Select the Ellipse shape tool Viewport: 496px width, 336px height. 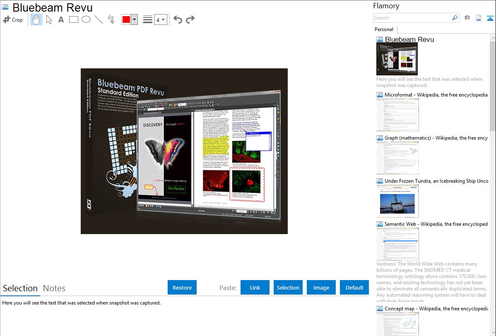tap(86, 19)
